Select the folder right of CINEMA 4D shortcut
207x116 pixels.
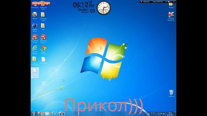(x=43, y=26)
